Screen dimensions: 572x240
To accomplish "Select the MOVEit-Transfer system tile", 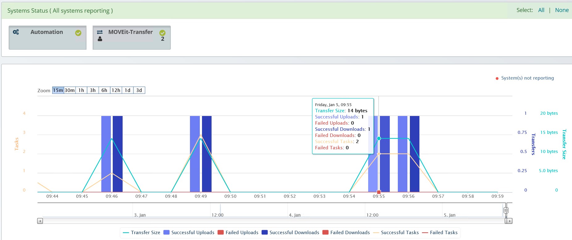I will (132, 38).
